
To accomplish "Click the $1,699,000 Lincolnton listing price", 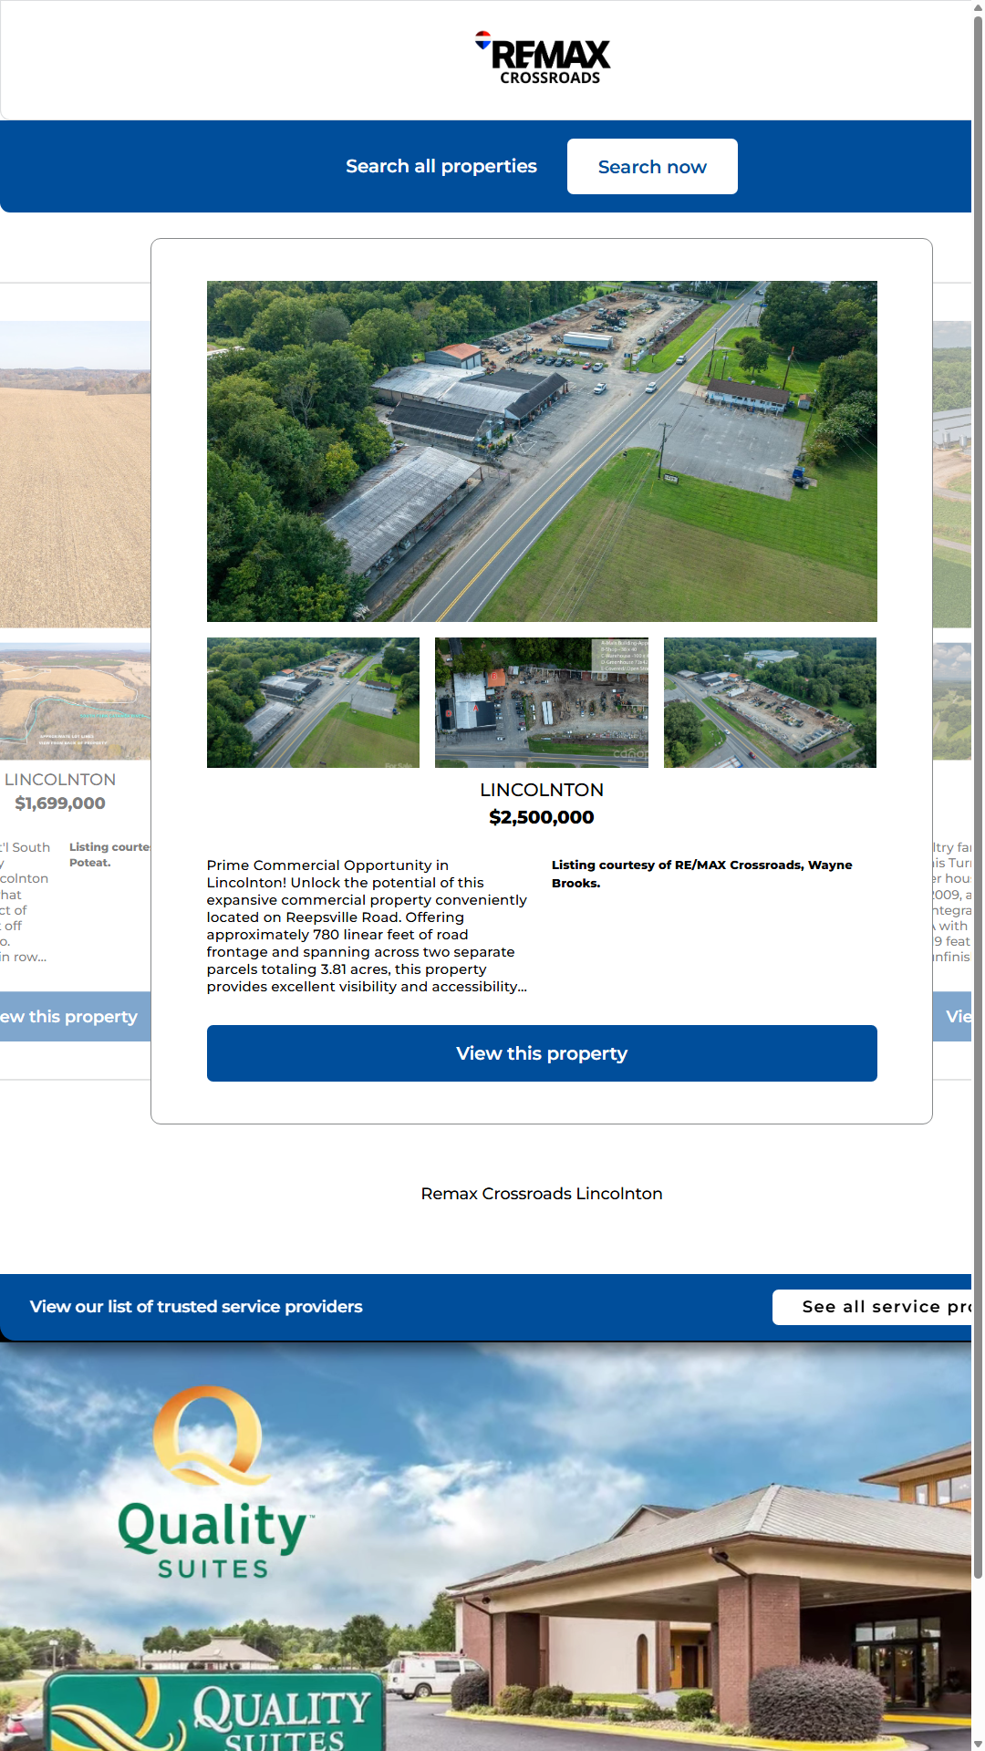I will (60, 803).
